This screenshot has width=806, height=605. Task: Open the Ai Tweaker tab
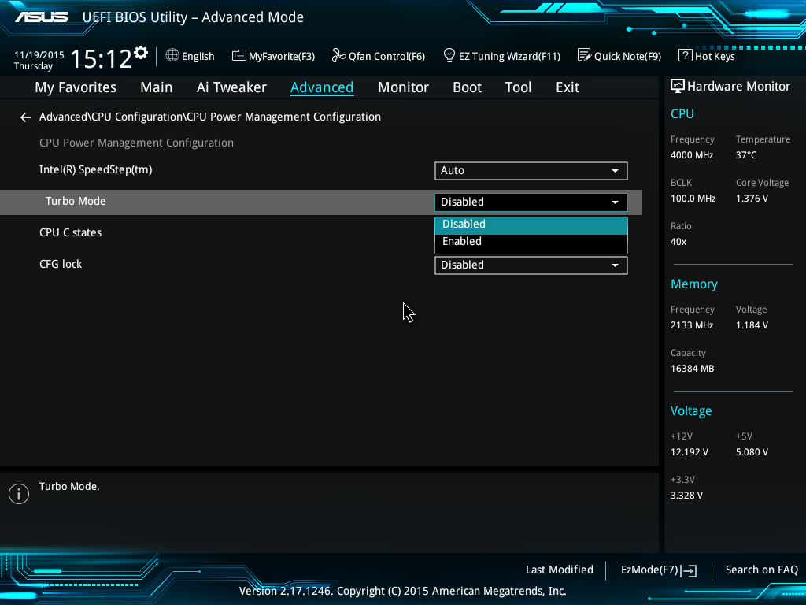coord(231,87)
